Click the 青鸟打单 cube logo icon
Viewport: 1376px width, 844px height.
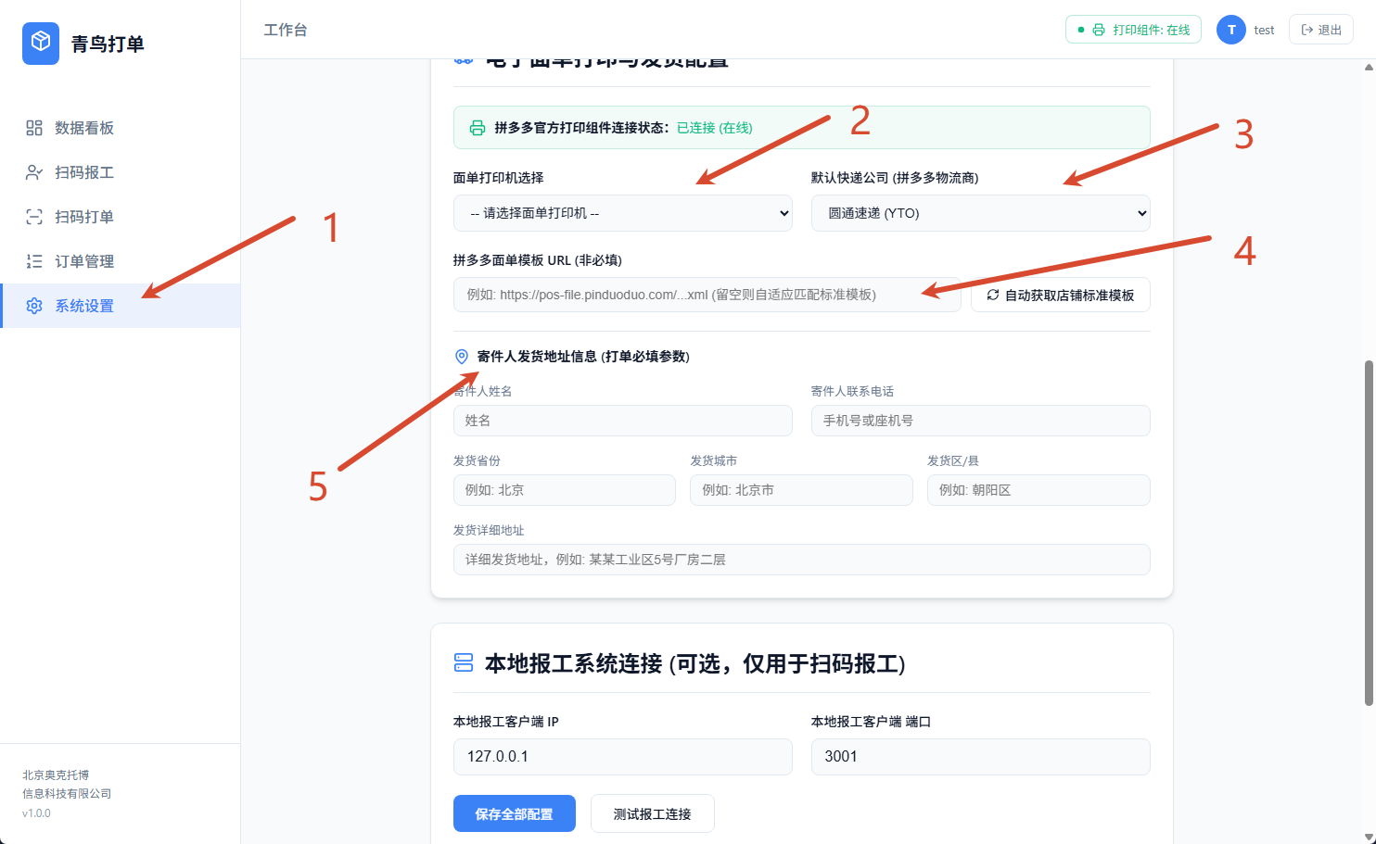pos(41,44)
